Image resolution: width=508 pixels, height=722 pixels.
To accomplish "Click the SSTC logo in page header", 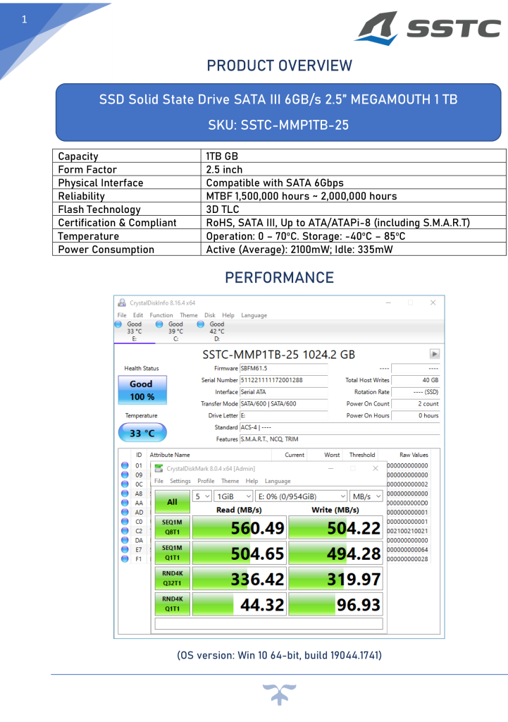I will [428, 27].
